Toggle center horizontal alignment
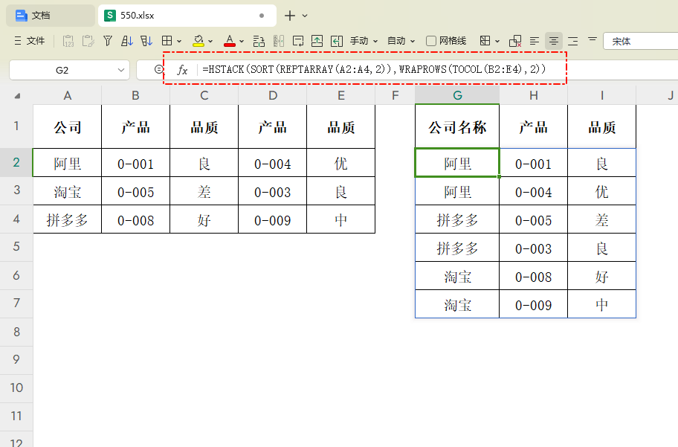Viewport: 678px width, 447px height. [x=553, y=41]
